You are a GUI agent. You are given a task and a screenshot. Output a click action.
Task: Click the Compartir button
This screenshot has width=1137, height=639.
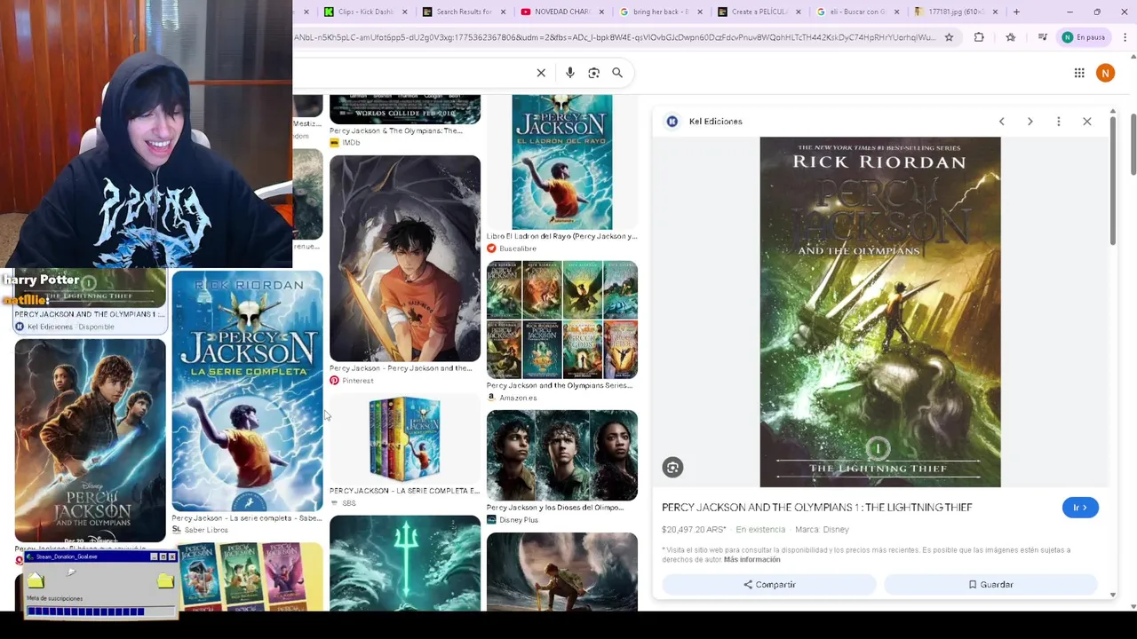coord(769,585)
